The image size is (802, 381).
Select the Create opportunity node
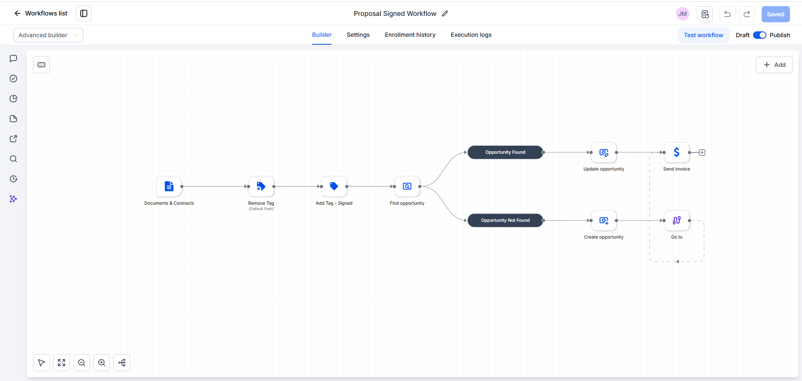coord(604,221)
